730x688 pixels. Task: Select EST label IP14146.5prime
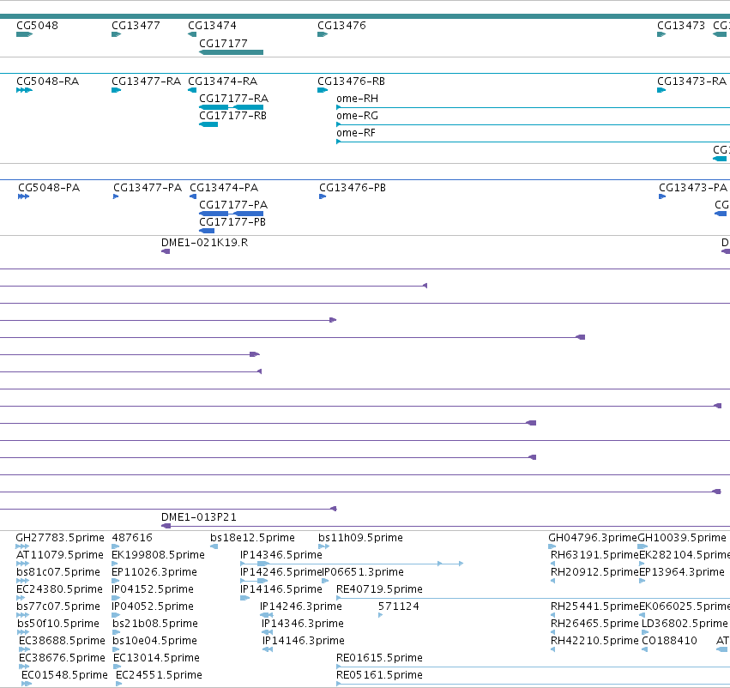(281, 590)
